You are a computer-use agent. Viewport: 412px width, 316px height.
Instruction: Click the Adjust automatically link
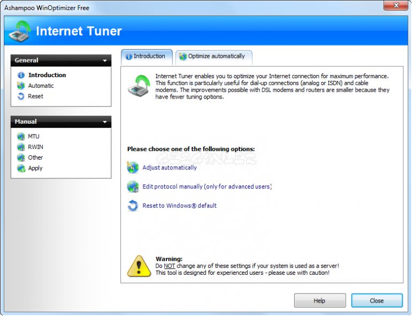tap(170, 168)
